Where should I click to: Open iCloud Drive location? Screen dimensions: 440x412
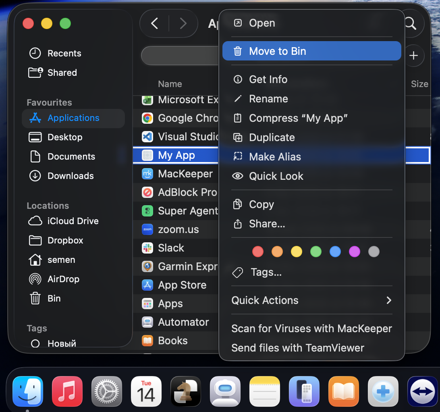pyautogui.click(x=63, y=221)
